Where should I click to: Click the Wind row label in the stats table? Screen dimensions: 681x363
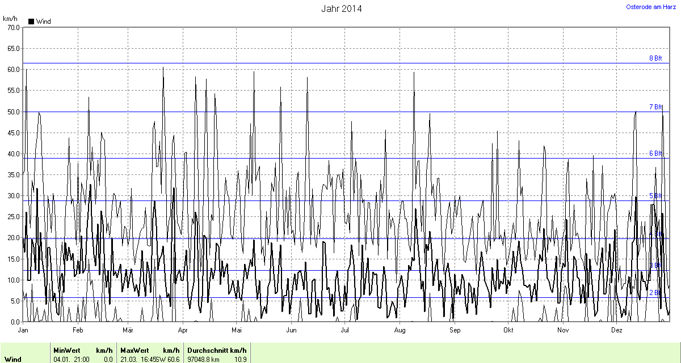click(x=12, y=359)
